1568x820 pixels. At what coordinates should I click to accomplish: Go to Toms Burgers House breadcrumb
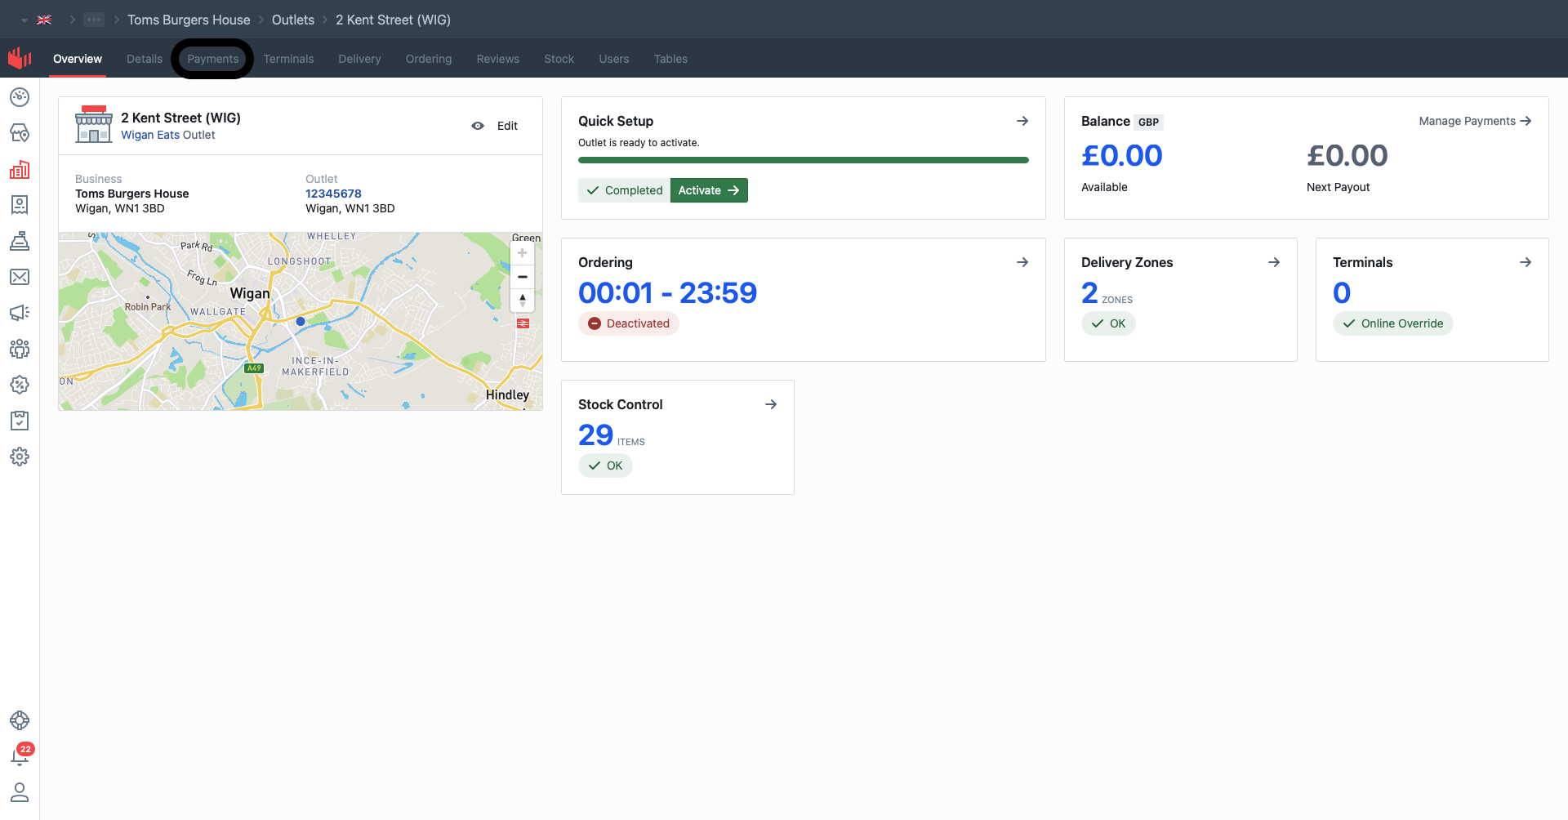pyautogui.click(x=189, y=20)
